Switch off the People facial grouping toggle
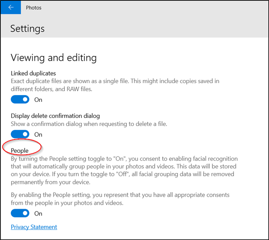 [x=20, y=214]
